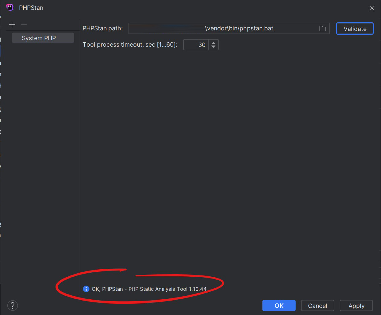Viewport: 381px width, 315px height.
Task: Click the PHPStan validation result message
Action: [149, 289]
